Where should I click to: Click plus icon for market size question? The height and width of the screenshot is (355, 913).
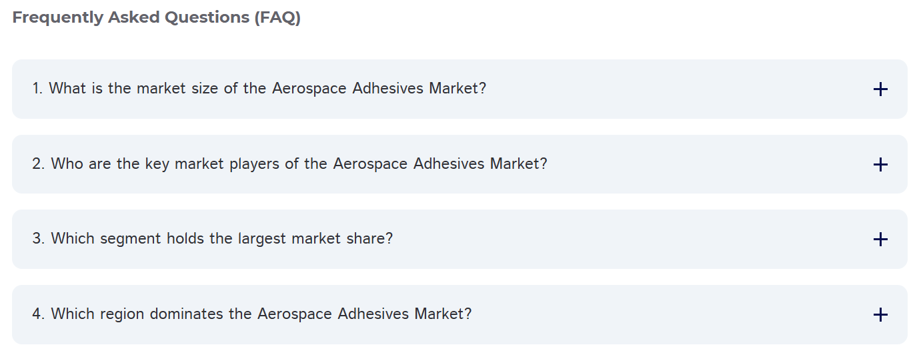pyautogui.click(x=880, y=89)
